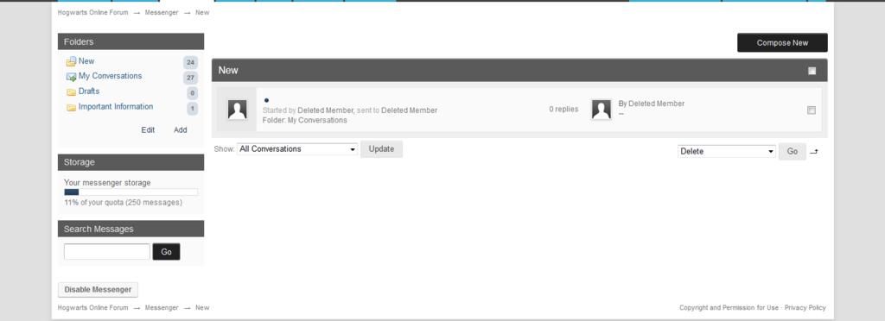Image resolution: width=885 pixels, height=321 pixels.
Task: Click the Important Information folder icon
Action: [x=71, y=107]
